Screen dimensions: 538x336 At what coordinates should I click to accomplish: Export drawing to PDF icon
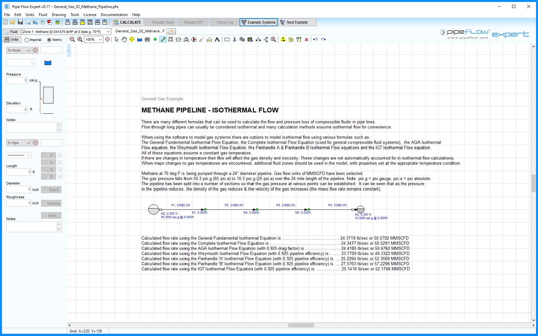[50, 22]
